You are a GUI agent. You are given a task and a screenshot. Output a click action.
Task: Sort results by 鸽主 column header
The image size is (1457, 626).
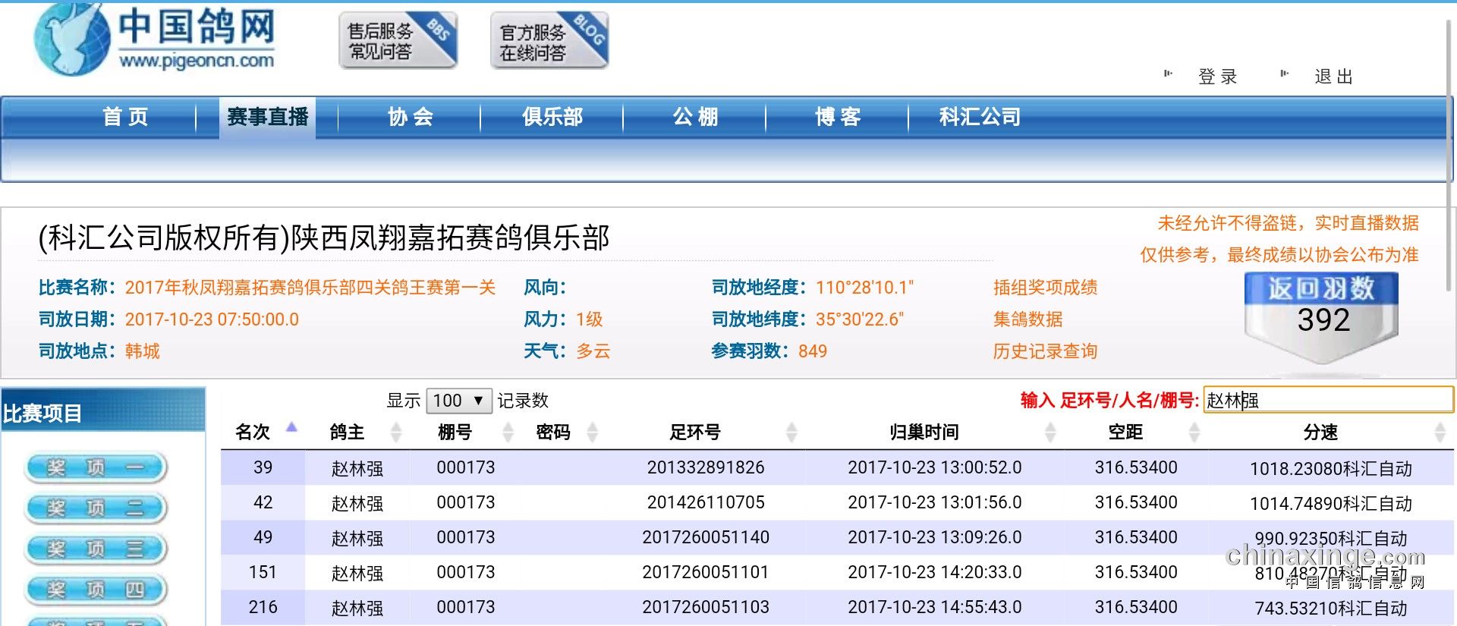[347, 433]
